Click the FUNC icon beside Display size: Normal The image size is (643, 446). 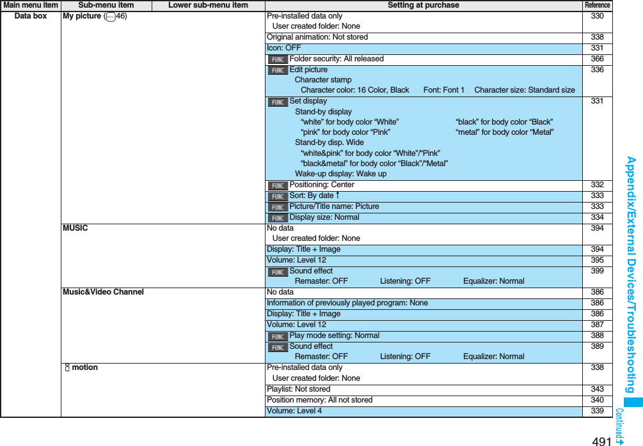(x=278, y=217)
